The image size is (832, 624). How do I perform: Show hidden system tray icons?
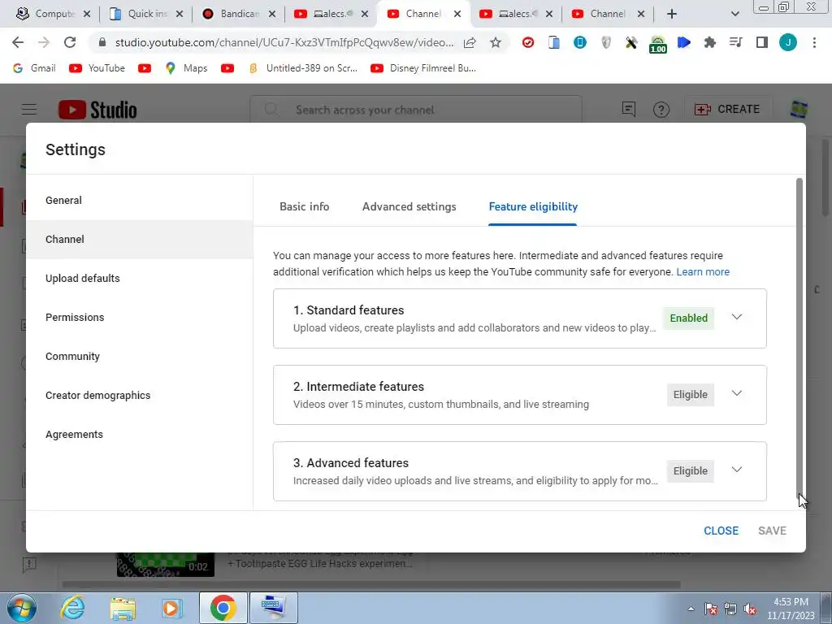click(x=691, y=609)
